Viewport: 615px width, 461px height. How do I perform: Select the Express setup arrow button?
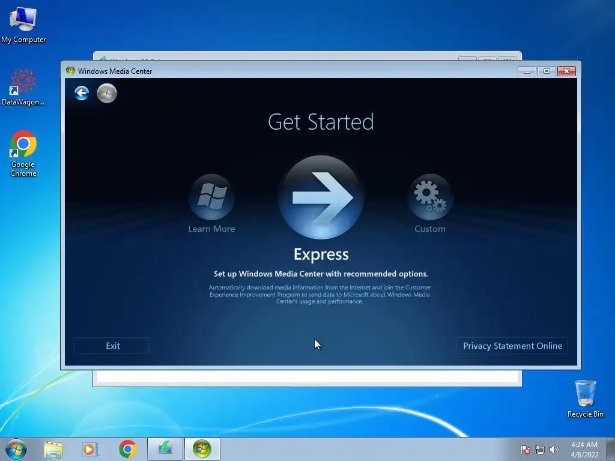321,197
